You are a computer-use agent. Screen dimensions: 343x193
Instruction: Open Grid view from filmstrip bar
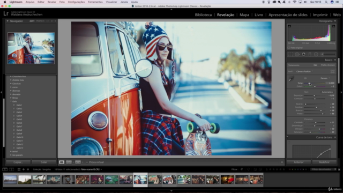click(19, 169)
